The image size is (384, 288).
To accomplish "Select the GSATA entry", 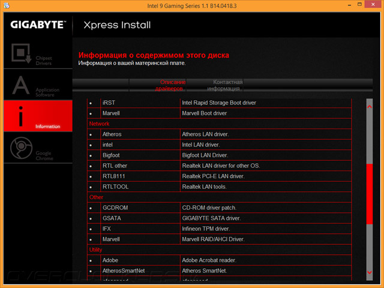I will [x=112, y=218].
